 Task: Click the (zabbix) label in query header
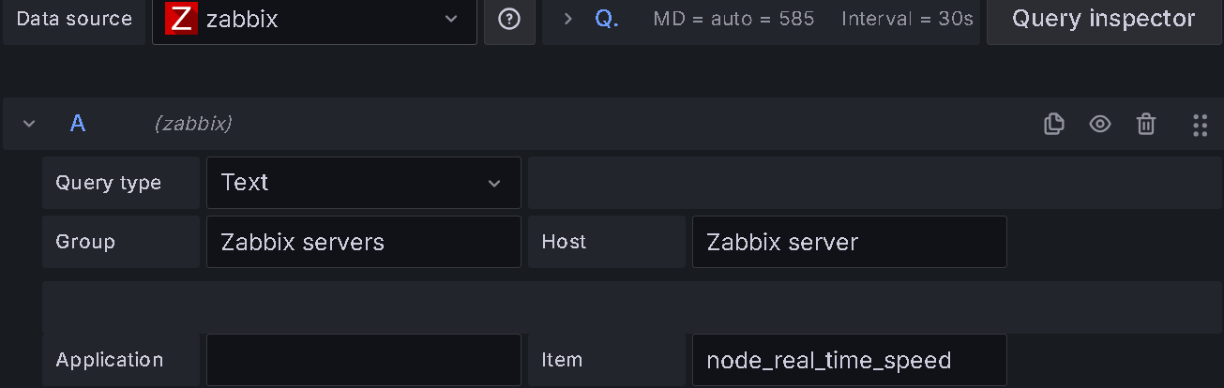pos(193,124)
